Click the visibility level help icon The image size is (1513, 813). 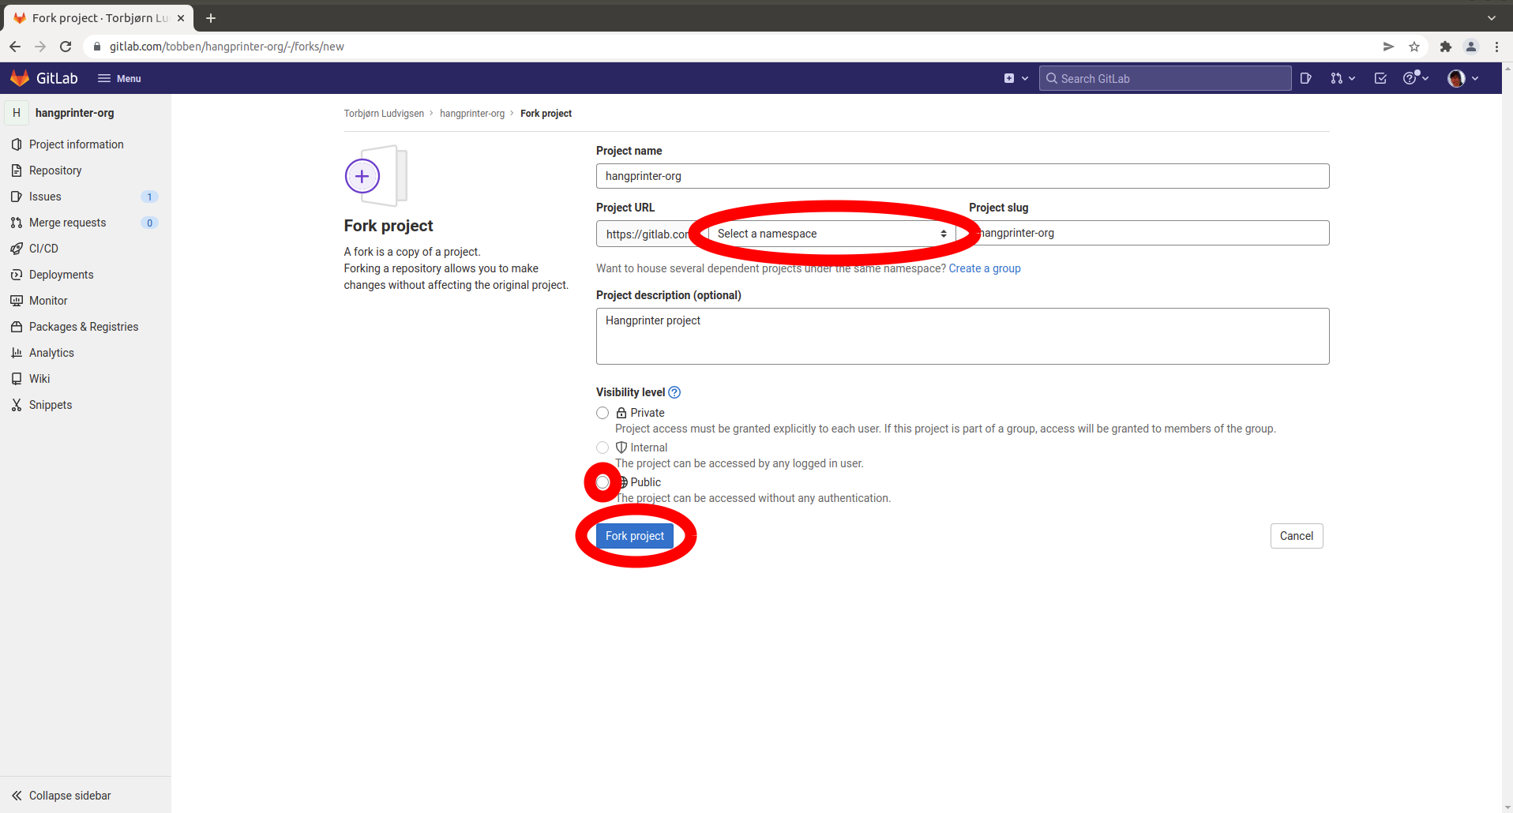(674, 392)
